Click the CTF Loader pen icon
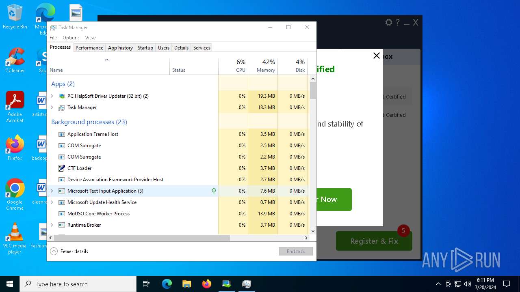The image size is (520, 292). pyautogui.click(x=62, y=168)
